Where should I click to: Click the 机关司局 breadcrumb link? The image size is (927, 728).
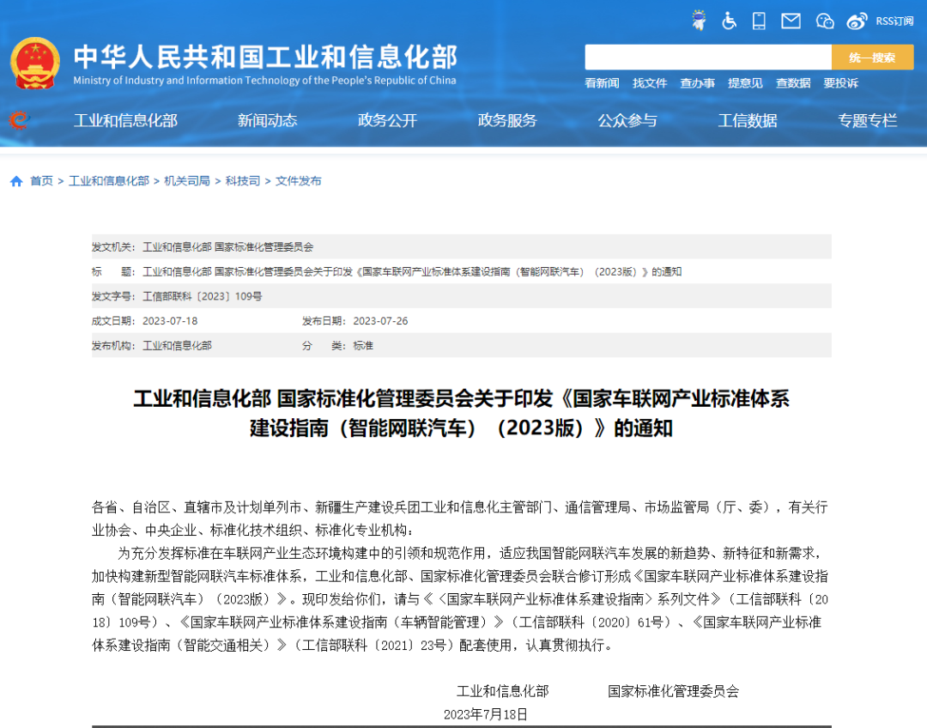point(187,181)
